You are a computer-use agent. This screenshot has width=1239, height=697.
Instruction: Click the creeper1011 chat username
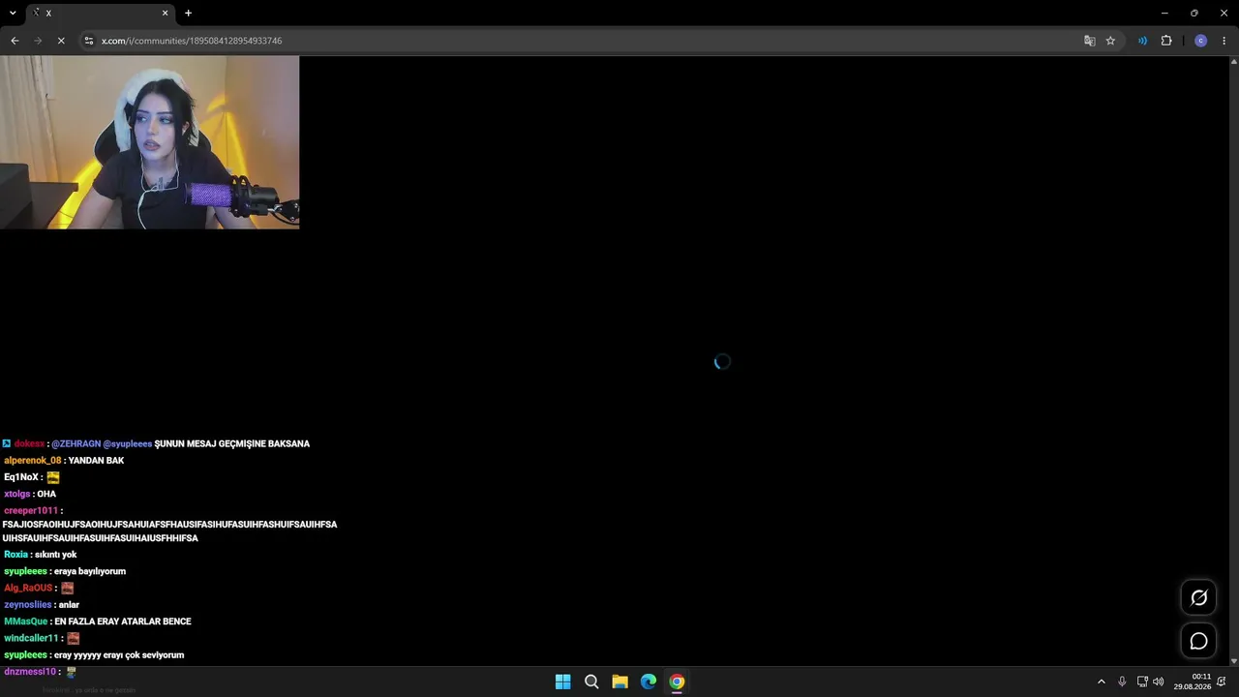click(x=31, y=510)
